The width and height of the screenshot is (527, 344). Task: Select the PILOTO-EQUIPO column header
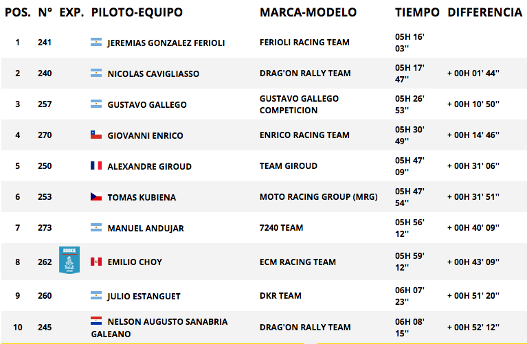pos(137,12)
